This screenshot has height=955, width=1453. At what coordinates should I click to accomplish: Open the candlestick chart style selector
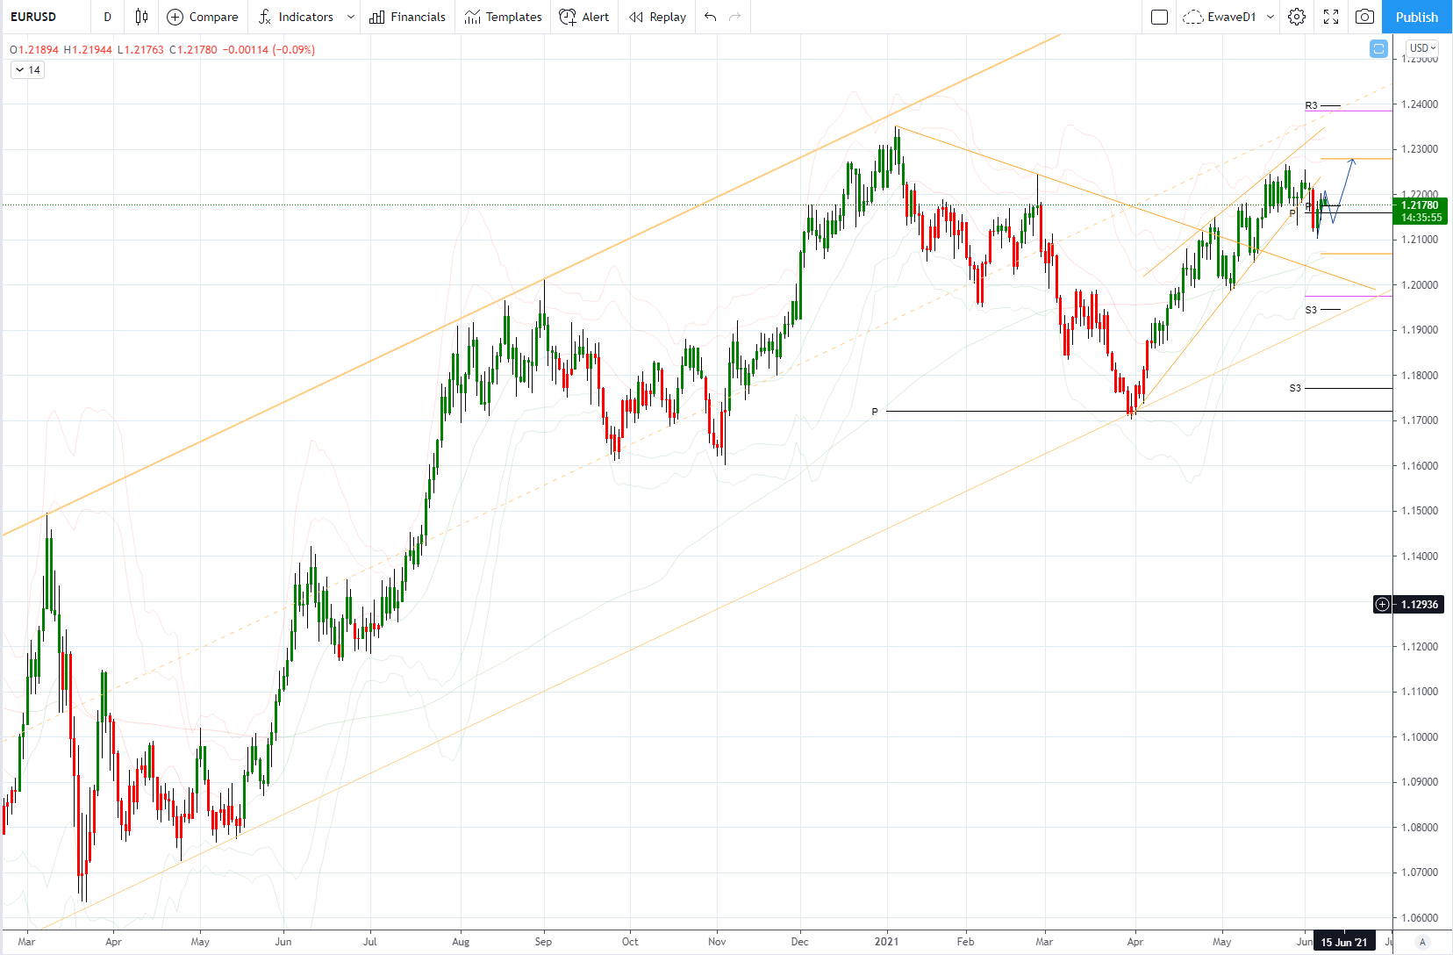(141, 17)
